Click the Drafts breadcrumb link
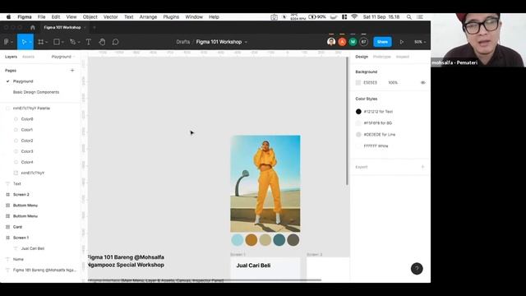This screenshot has width=526, height=296. [x=182, y=42]
